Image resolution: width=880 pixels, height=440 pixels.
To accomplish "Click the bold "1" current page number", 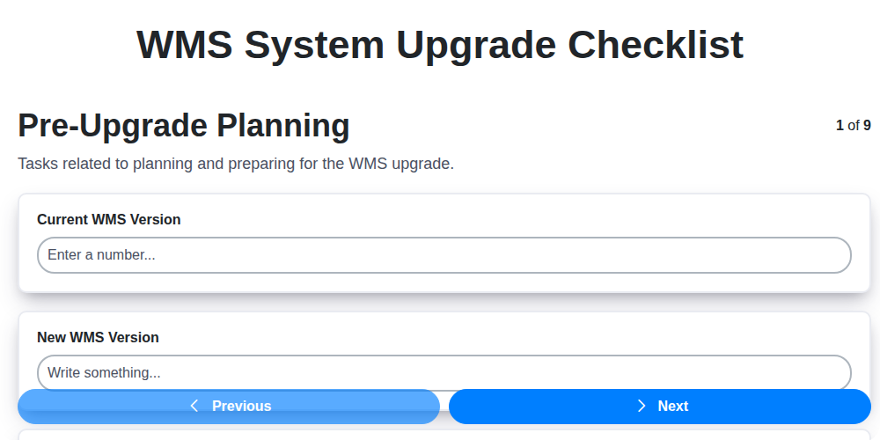I will click(840, 126).
